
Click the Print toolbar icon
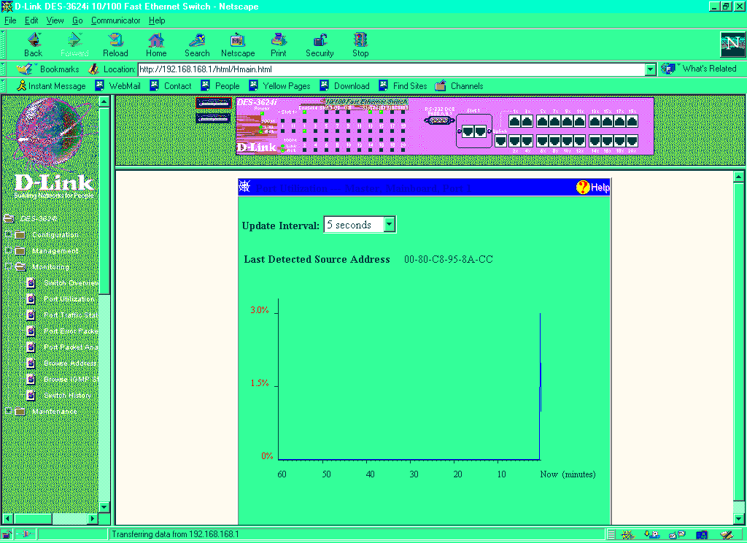coord(278,44)
